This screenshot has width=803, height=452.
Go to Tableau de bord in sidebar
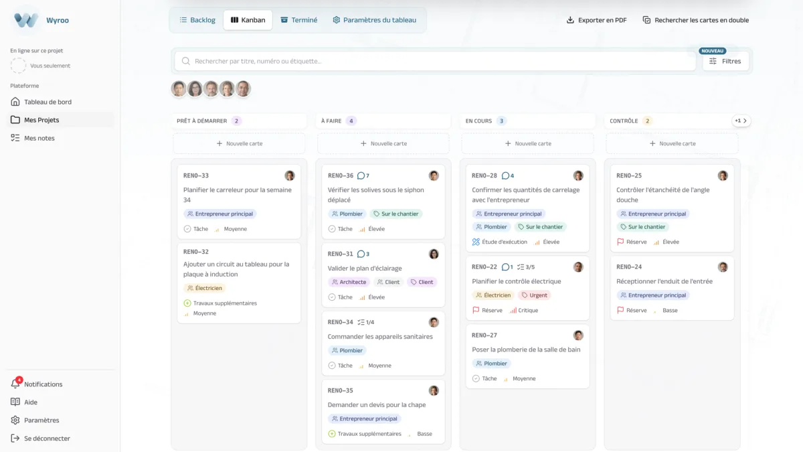click(60, 102)
